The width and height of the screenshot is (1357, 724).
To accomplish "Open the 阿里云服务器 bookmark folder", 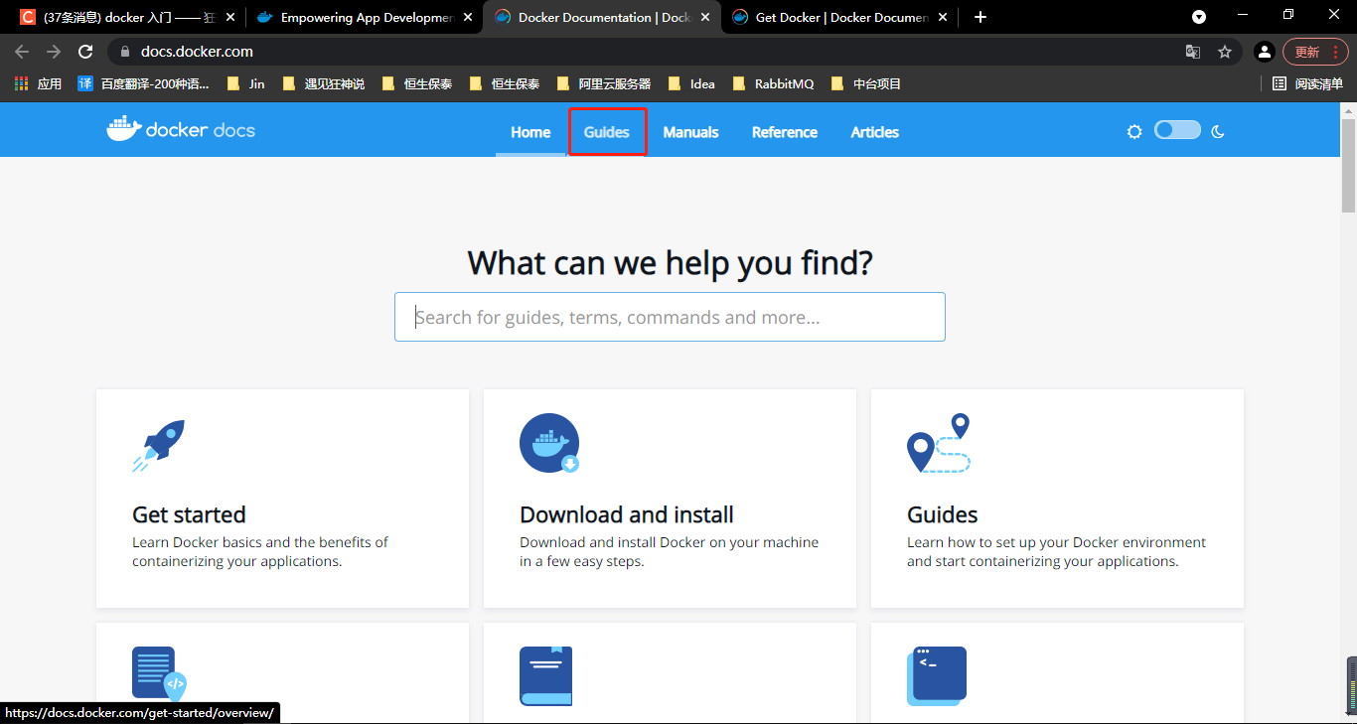I will pyautogui.click(x=604, y=84).
